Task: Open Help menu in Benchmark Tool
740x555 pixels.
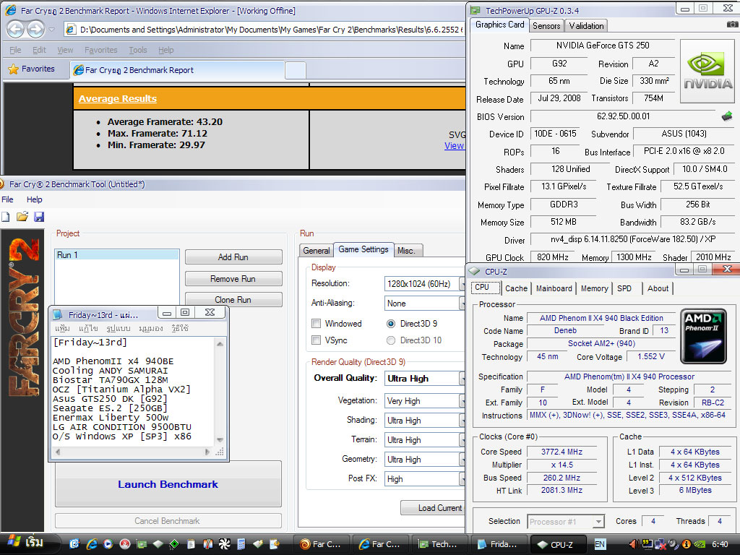Action: tap(34, 199)
